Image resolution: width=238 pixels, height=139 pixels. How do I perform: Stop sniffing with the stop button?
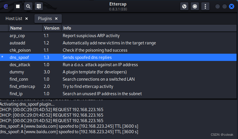(x=18, y=6)
